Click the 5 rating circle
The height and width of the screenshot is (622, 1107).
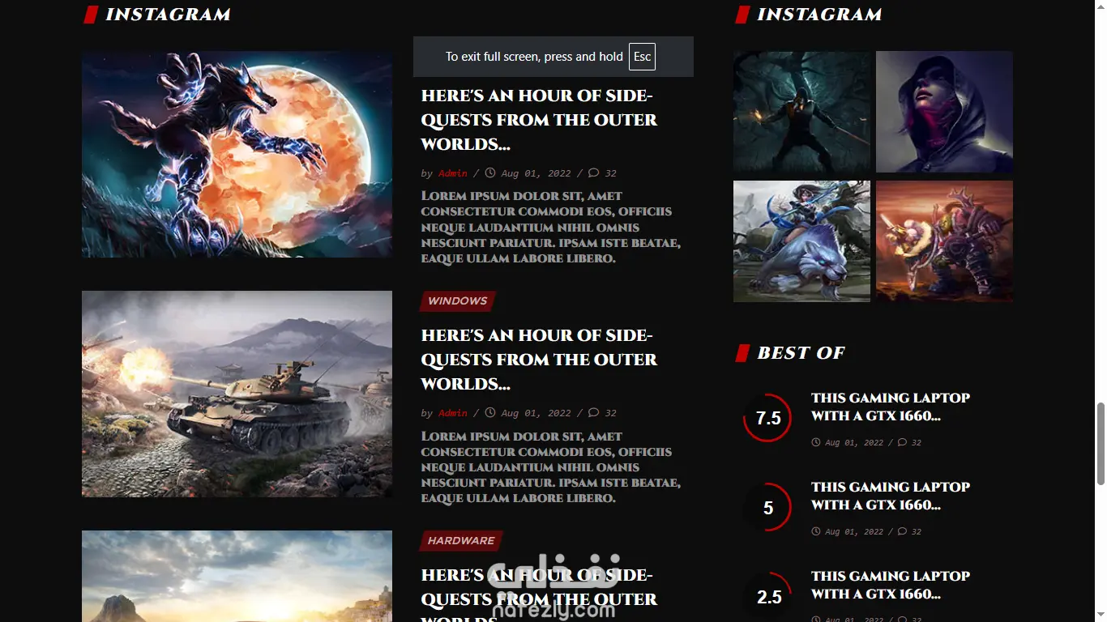[x=767, y=507]
